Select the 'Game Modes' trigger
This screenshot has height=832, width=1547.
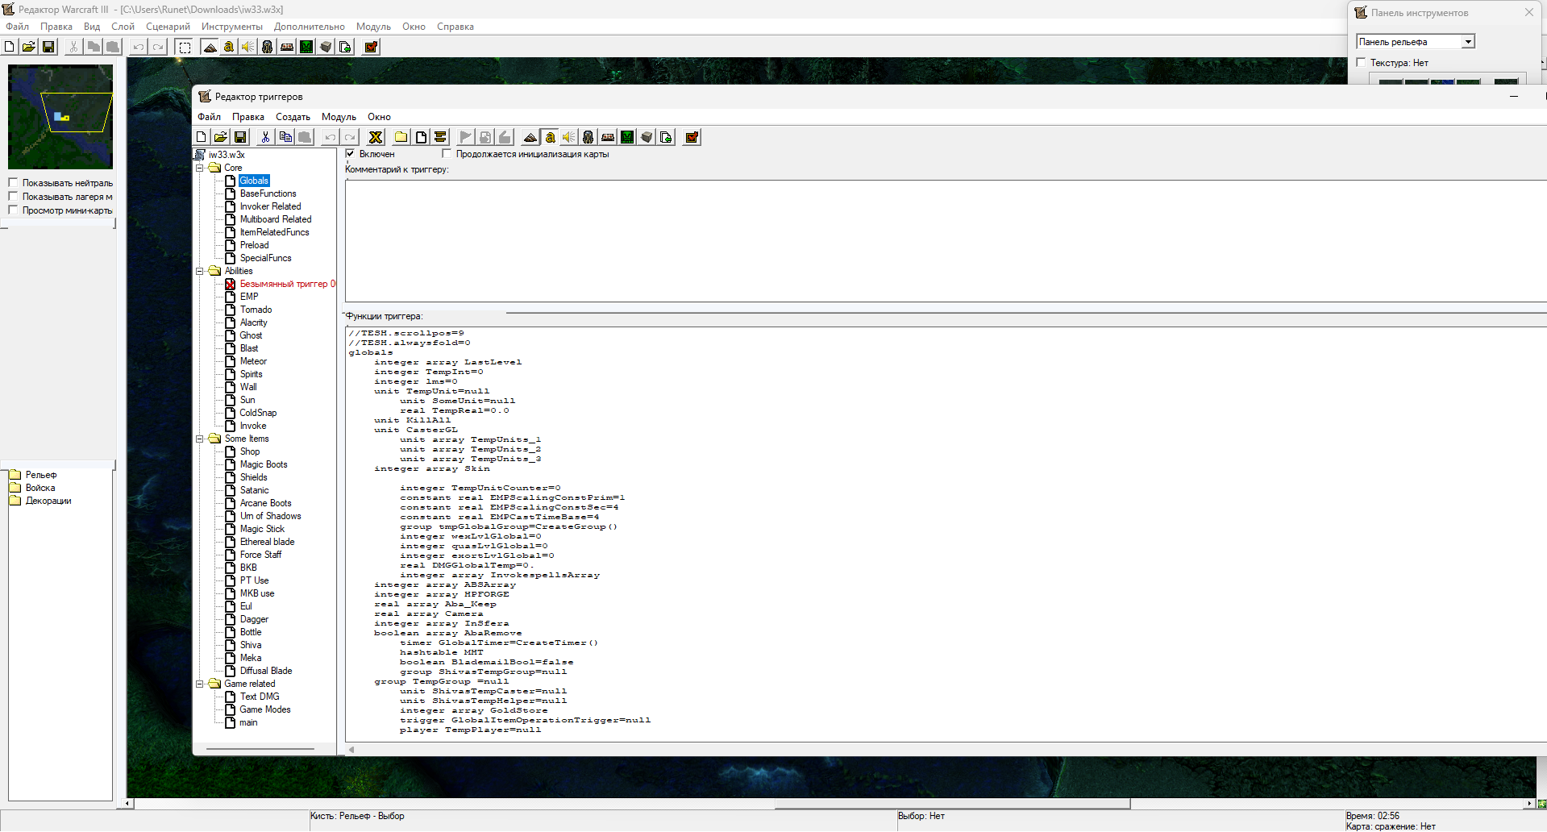[264, 709]
